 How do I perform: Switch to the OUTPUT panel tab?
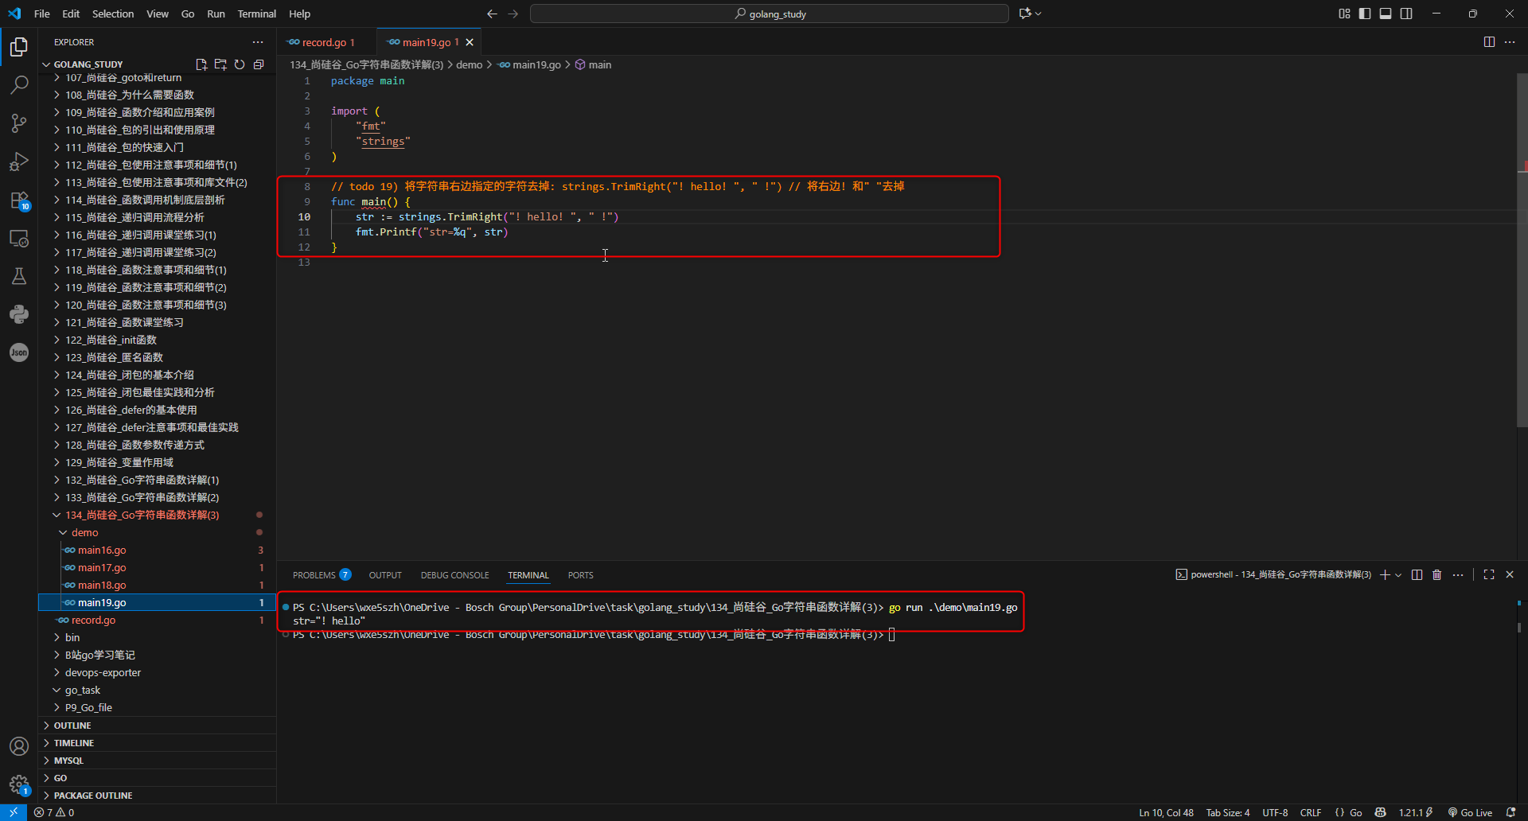point(385,575)
